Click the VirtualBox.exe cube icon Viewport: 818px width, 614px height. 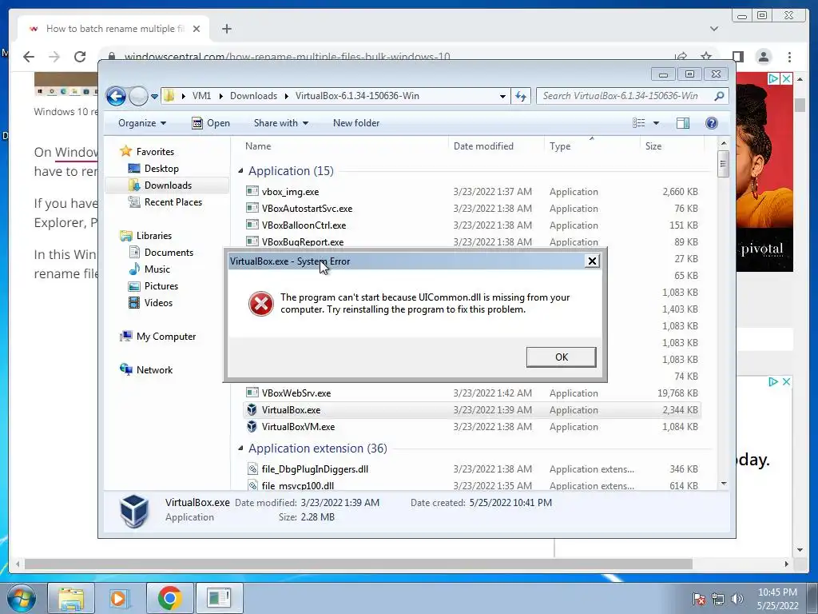click(x=252, y=409)
